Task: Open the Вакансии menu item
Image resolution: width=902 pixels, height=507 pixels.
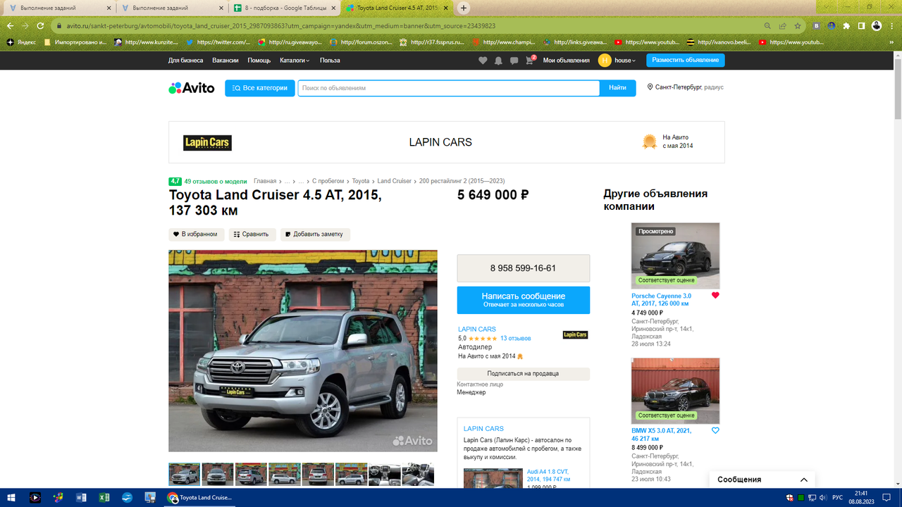Action: [x=225, y=61]
